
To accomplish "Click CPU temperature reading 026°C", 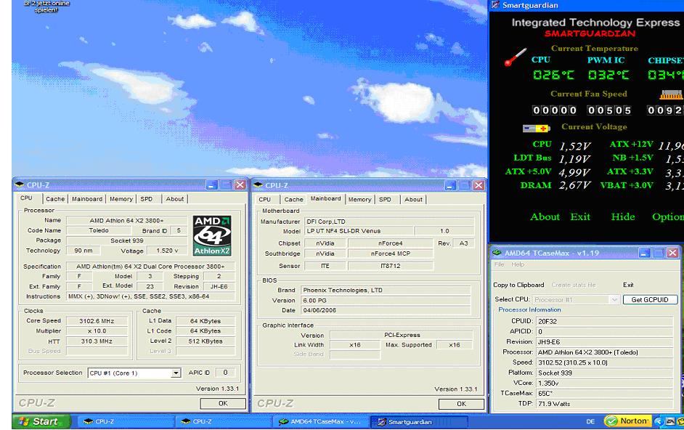I will tap(553, 75).
